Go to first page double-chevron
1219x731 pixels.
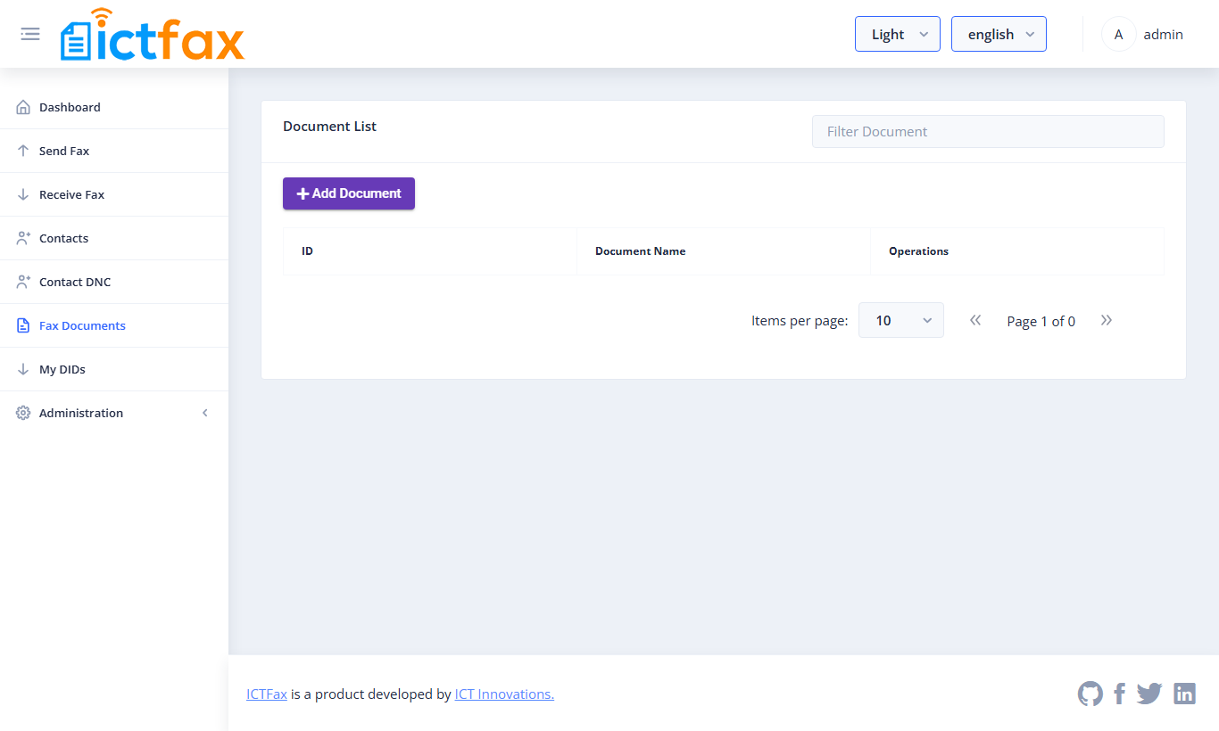coord(975,320)
